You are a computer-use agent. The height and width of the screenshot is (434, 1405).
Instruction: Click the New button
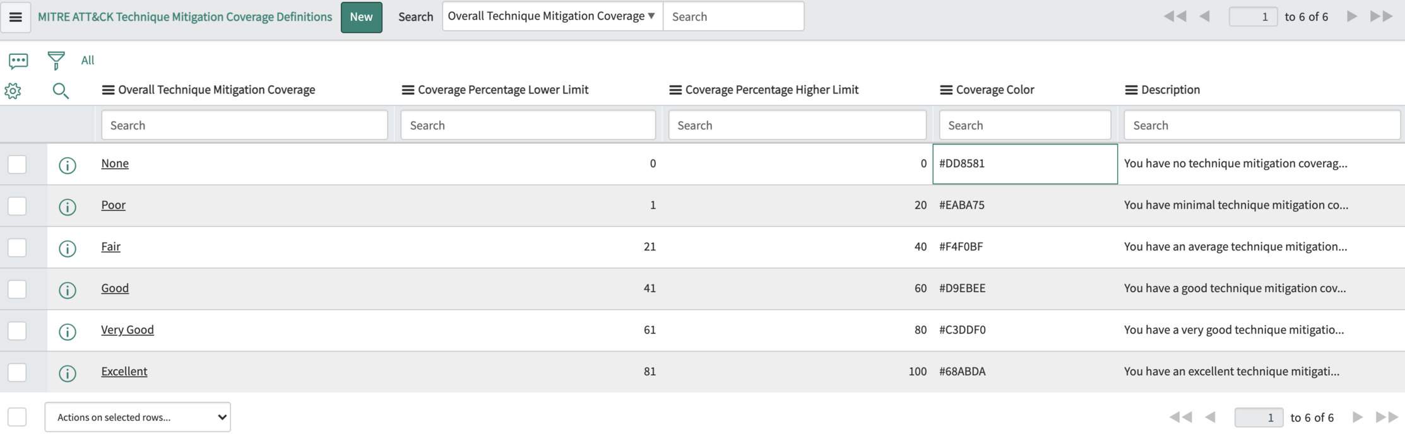coord(361,17)
